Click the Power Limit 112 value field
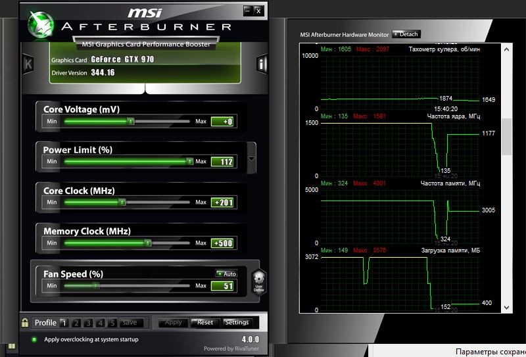 (222, 162)
